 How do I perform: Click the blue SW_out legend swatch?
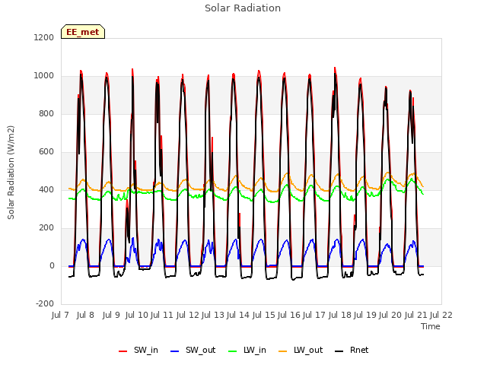pos(175,351)
